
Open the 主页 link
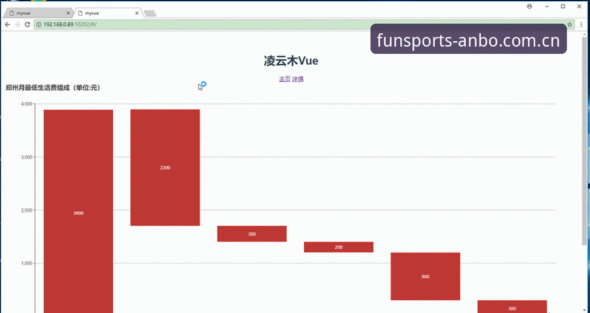pyautogui.click(x=284, y=79)
